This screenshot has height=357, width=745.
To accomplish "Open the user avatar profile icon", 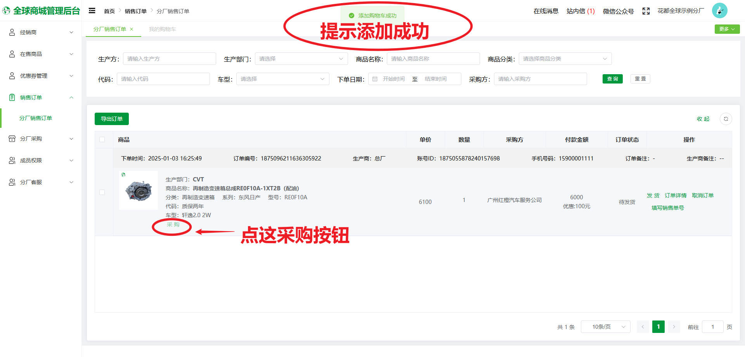I will 719,11.
